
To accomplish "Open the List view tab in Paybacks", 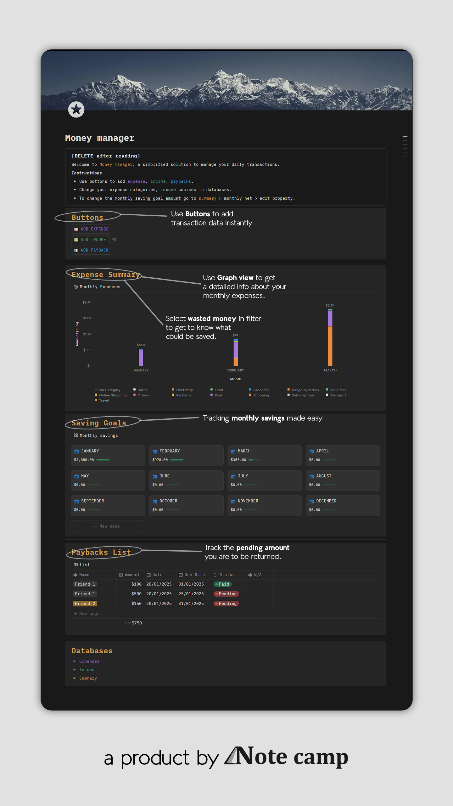I will [x=82, y=565].
